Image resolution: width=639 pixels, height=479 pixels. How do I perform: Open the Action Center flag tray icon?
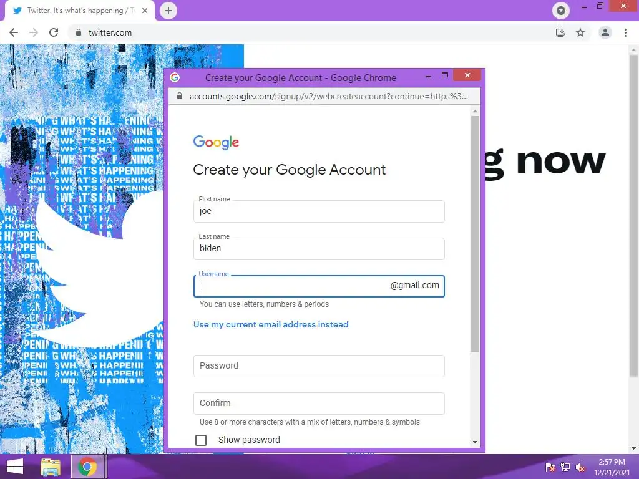[x=550, y=467]
